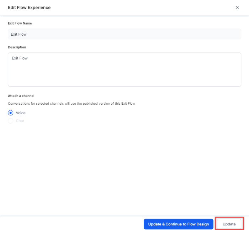This screenshot has width=249, height=230.
Task: Click the 'Exit Flow Name' field label
Action: coord(20,23)
